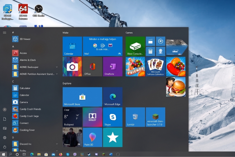Open the Microsoft Store tile
This screenshot has height=157, width=235.
(x=83, y=97)
